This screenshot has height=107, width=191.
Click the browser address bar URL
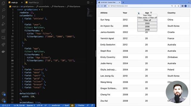pos(119,6)
